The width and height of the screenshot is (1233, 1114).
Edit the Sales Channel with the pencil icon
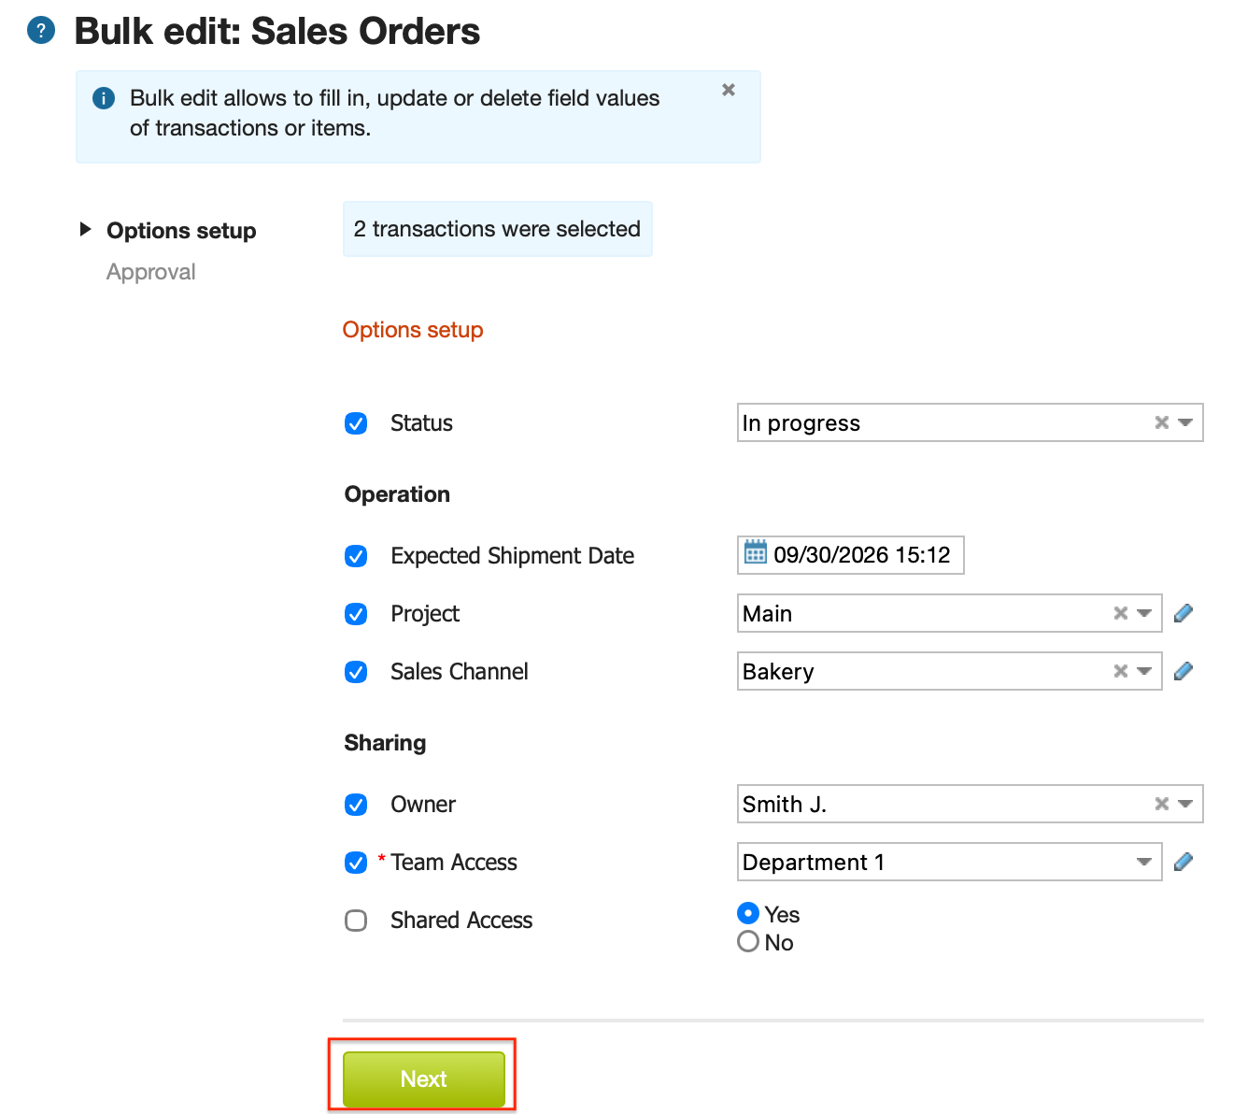click(1183, 671)
